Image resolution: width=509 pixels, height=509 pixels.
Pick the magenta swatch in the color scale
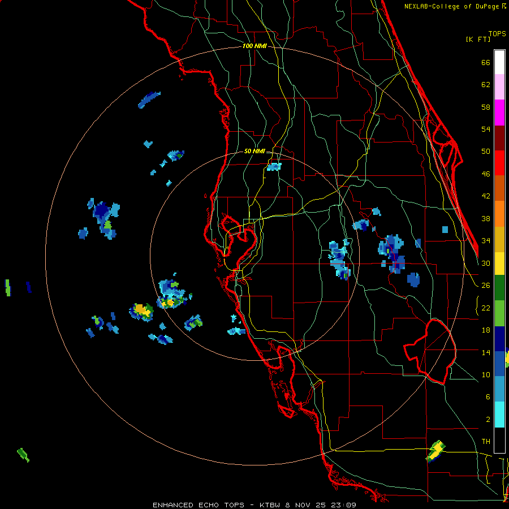499,113
